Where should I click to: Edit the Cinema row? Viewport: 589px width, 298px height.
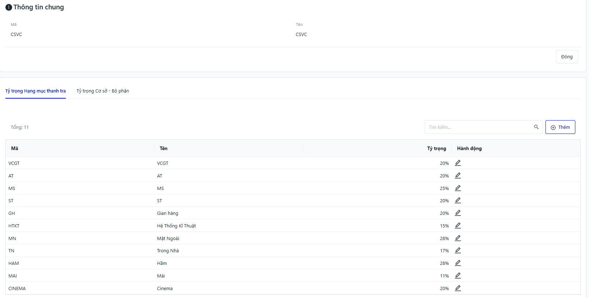coord(458,288)
